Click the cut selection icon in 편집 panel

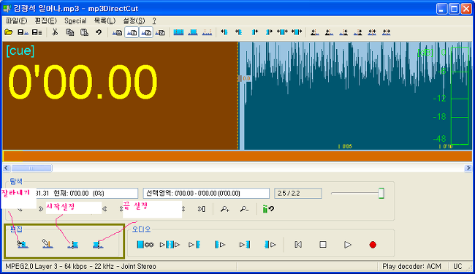[23, 244]
